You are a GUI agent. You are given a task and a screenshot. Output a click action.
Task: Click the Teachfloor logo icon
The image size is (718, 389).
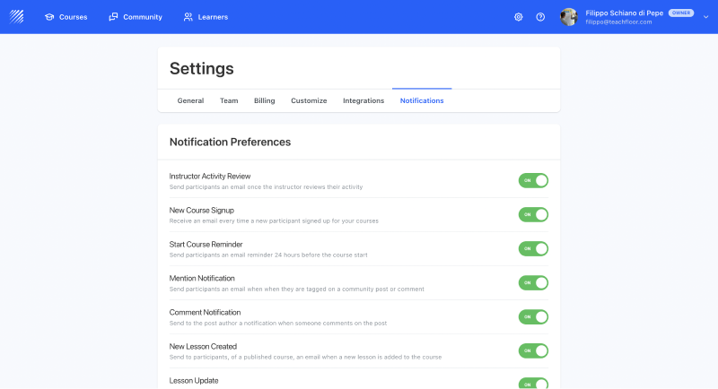coord(17,16)
